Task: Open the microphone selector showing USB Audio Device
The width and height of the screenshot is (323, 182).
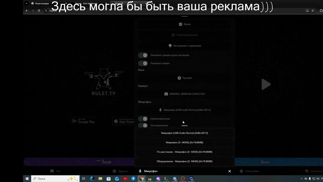Action: [x=184, y=110]
